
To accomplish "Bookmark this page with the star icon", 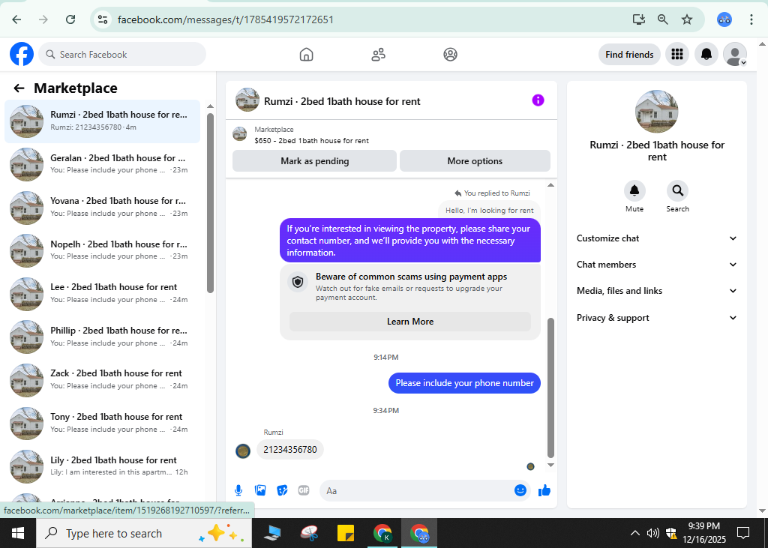I will tap(687, 19).
